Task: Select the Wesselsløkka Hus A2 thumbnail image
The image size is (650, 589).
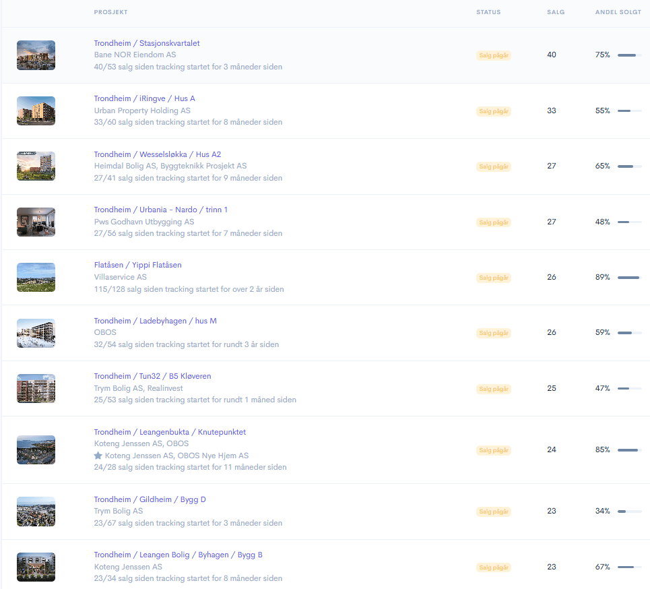Action: 36,166
